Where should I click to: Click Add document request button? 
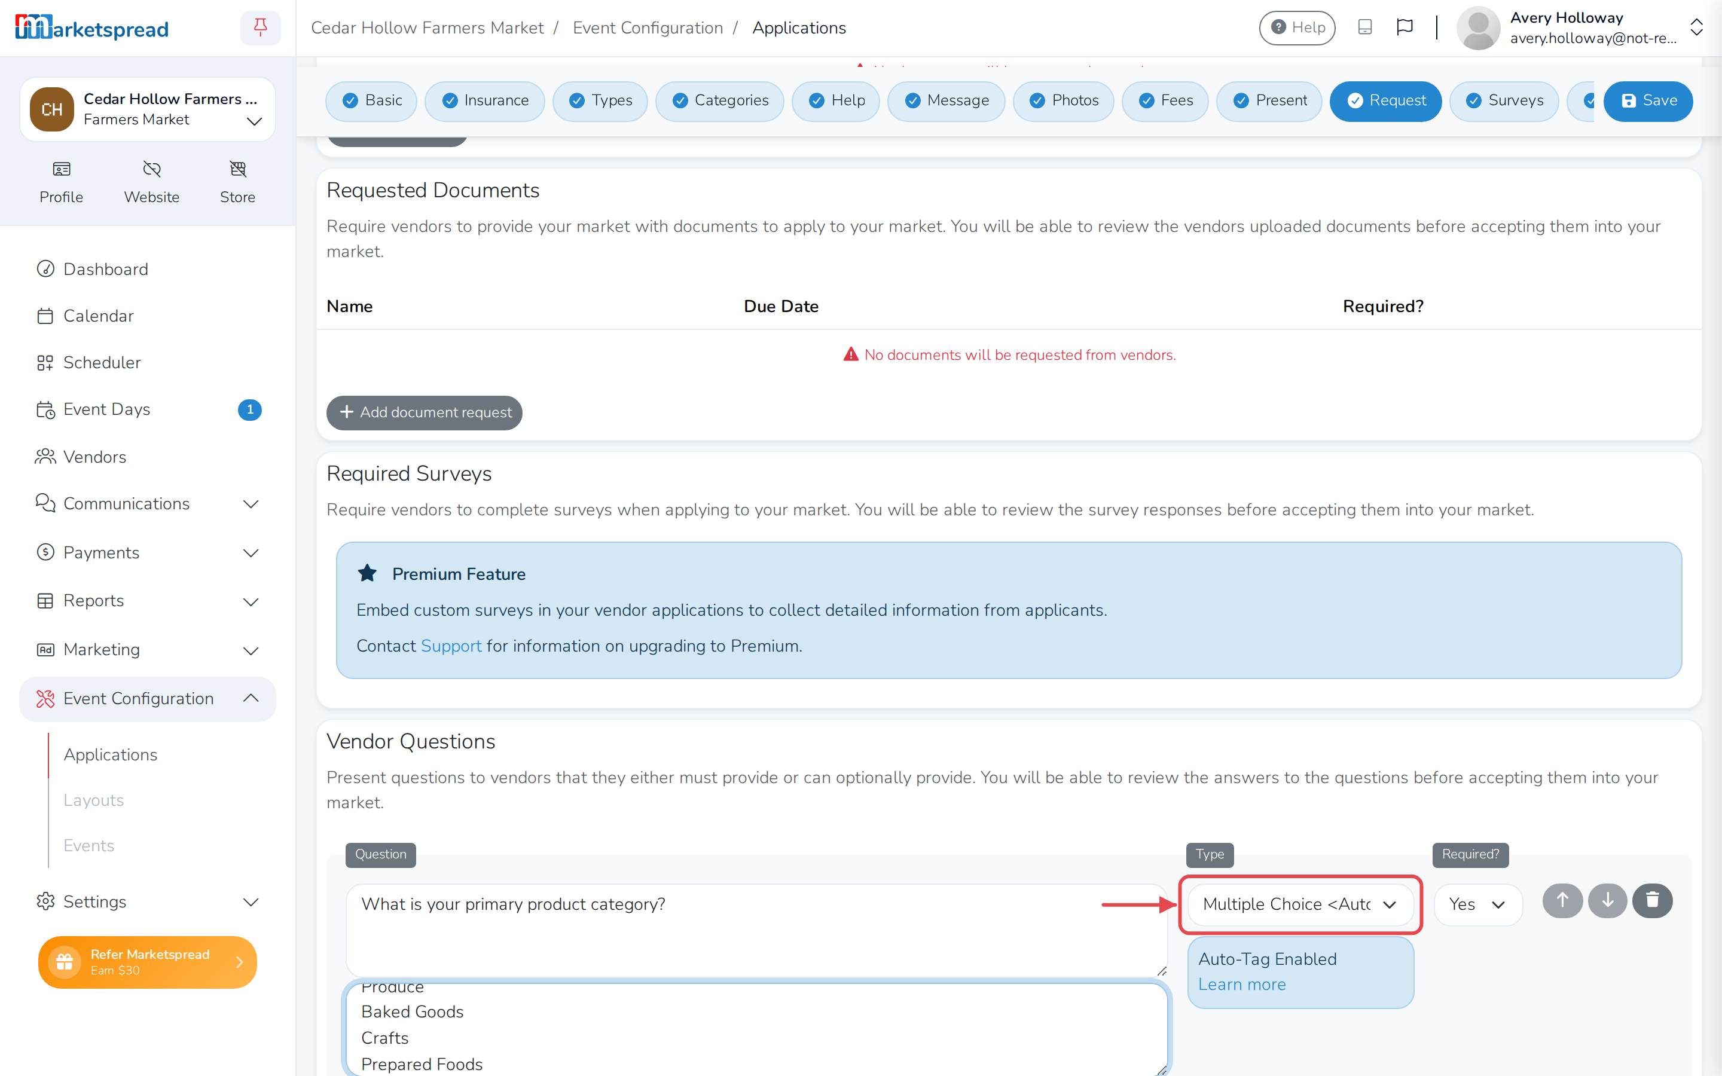pyautogui.click(x=424, y=412)
